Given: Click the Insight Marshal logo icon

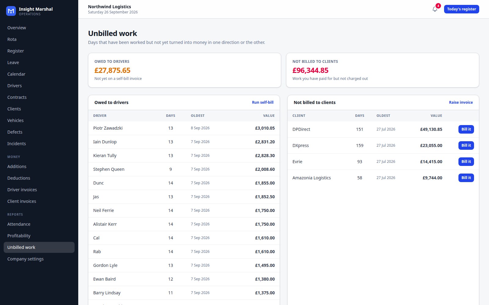Looking at the screenshot, I should point(11,11).
